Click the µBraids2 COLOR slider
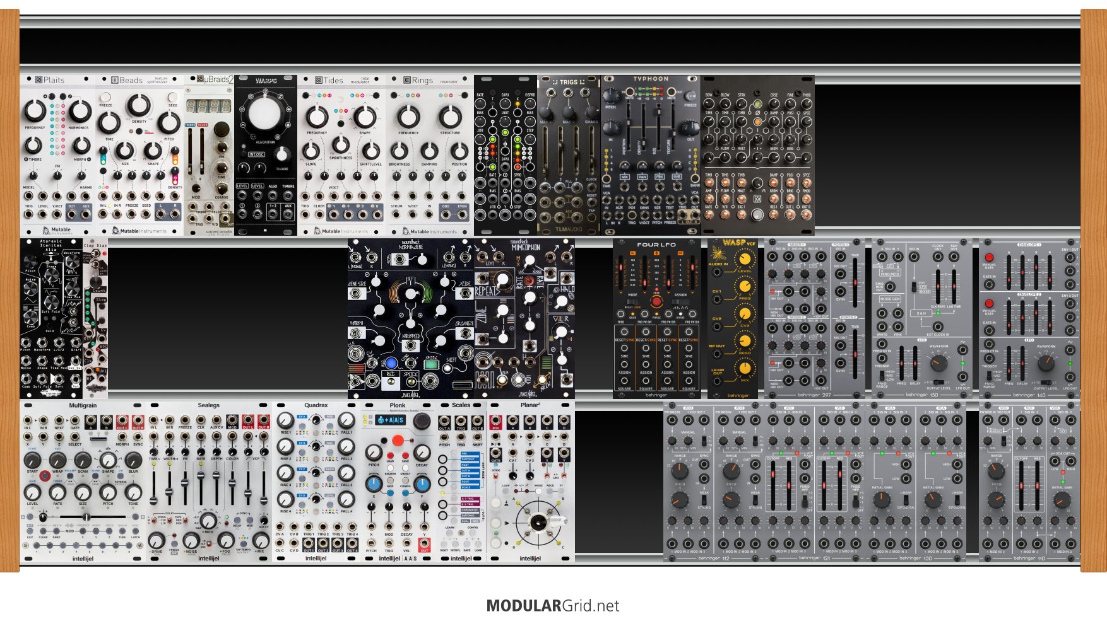This screenshot has width=1107, height=619. pyautogui.click(x=202, y=151)
